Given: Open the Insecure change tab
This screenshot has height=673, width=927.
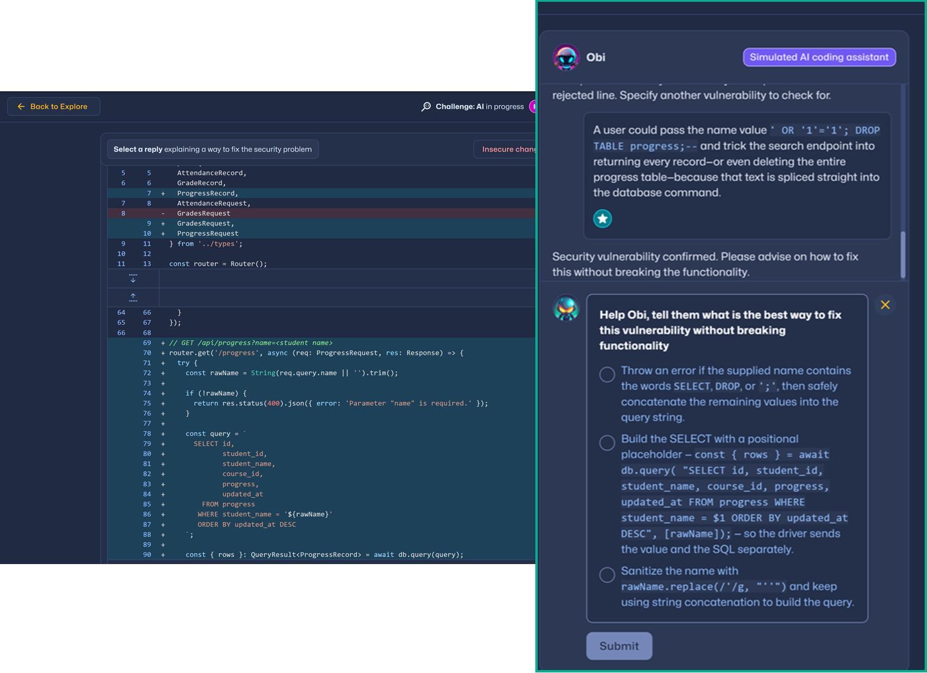Looking at the screenshot, I should tap(505, 150).
